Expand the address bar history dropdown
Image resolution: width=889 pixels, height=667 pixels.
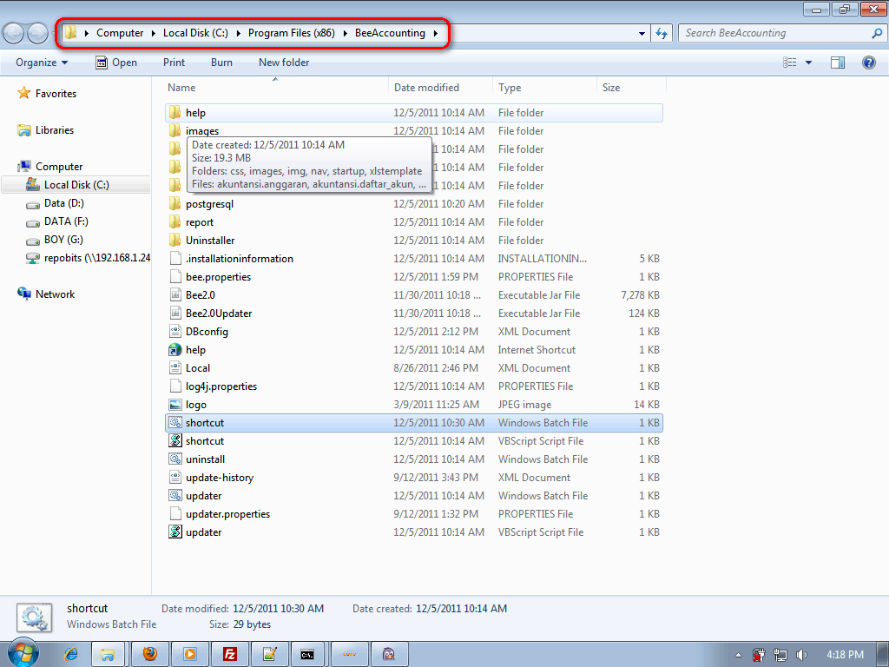[642, 34]
